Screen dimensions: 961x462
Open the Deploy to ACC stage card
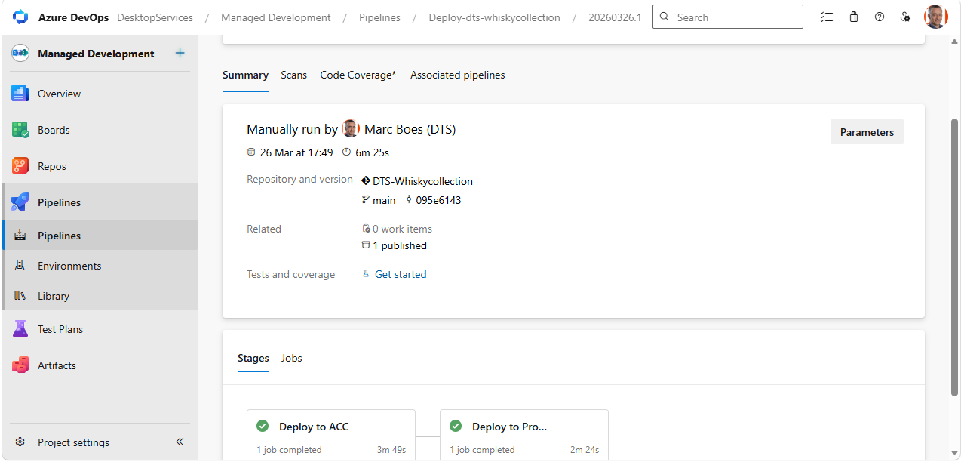coord(331,435)
